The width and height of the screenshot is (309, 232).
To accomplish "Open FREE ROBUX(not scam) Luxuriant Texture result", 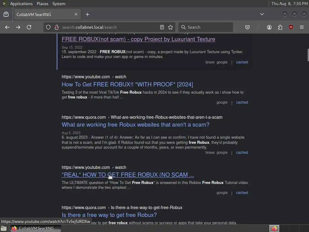I will click(x=138, y=39).
